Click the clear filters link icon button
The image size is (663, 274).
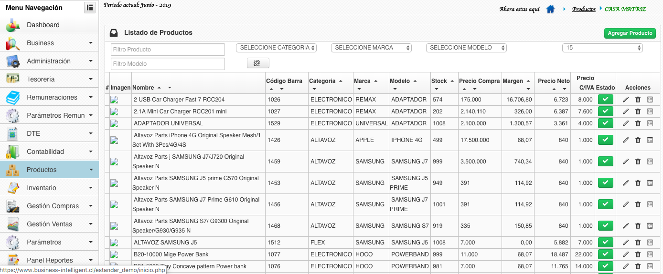coord(258,63)
